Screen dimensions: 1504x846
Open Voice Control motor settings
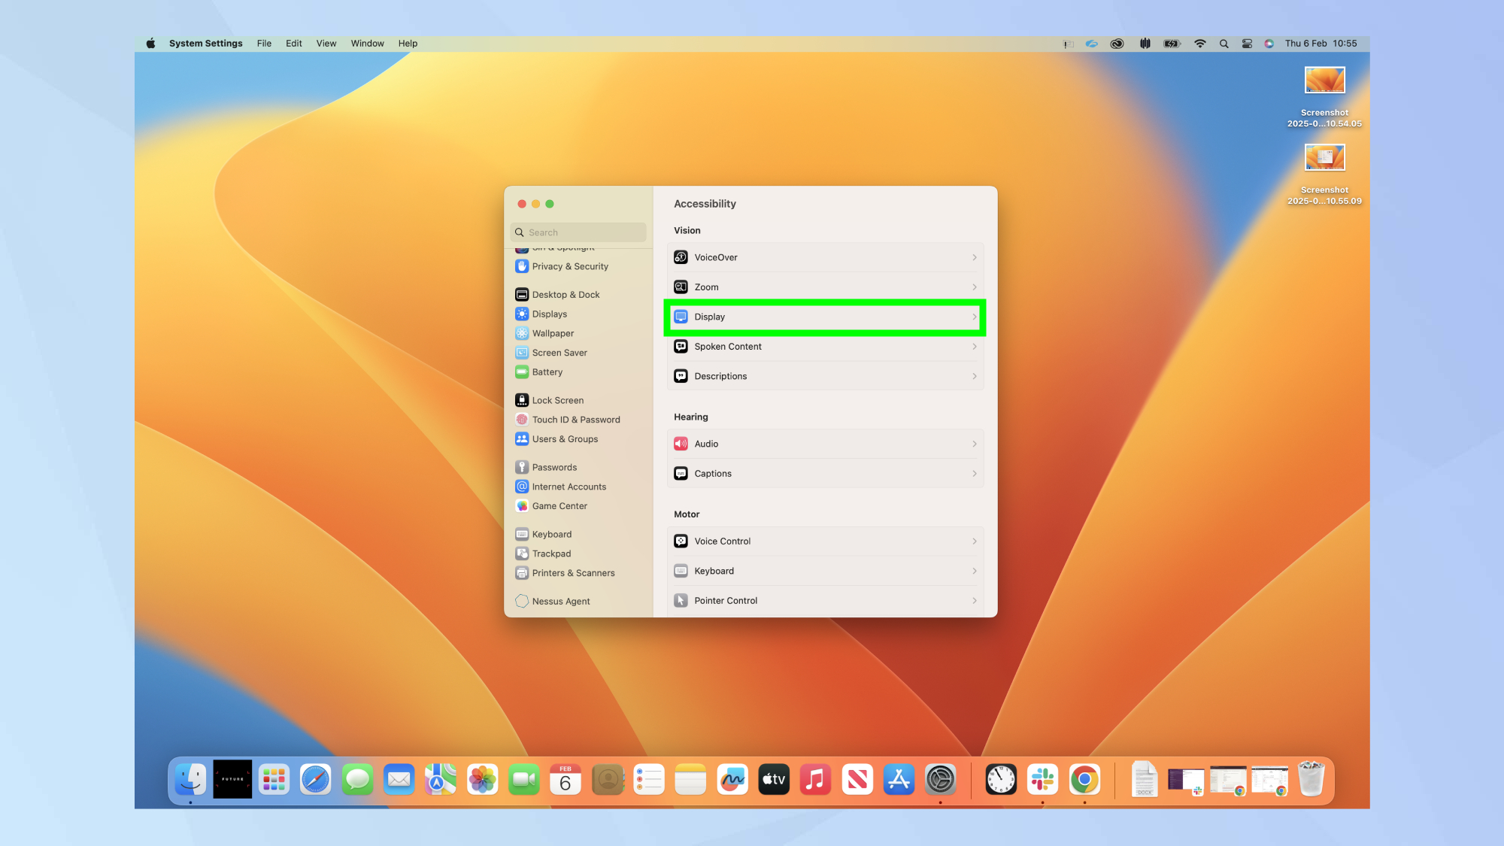pos(825,541)
